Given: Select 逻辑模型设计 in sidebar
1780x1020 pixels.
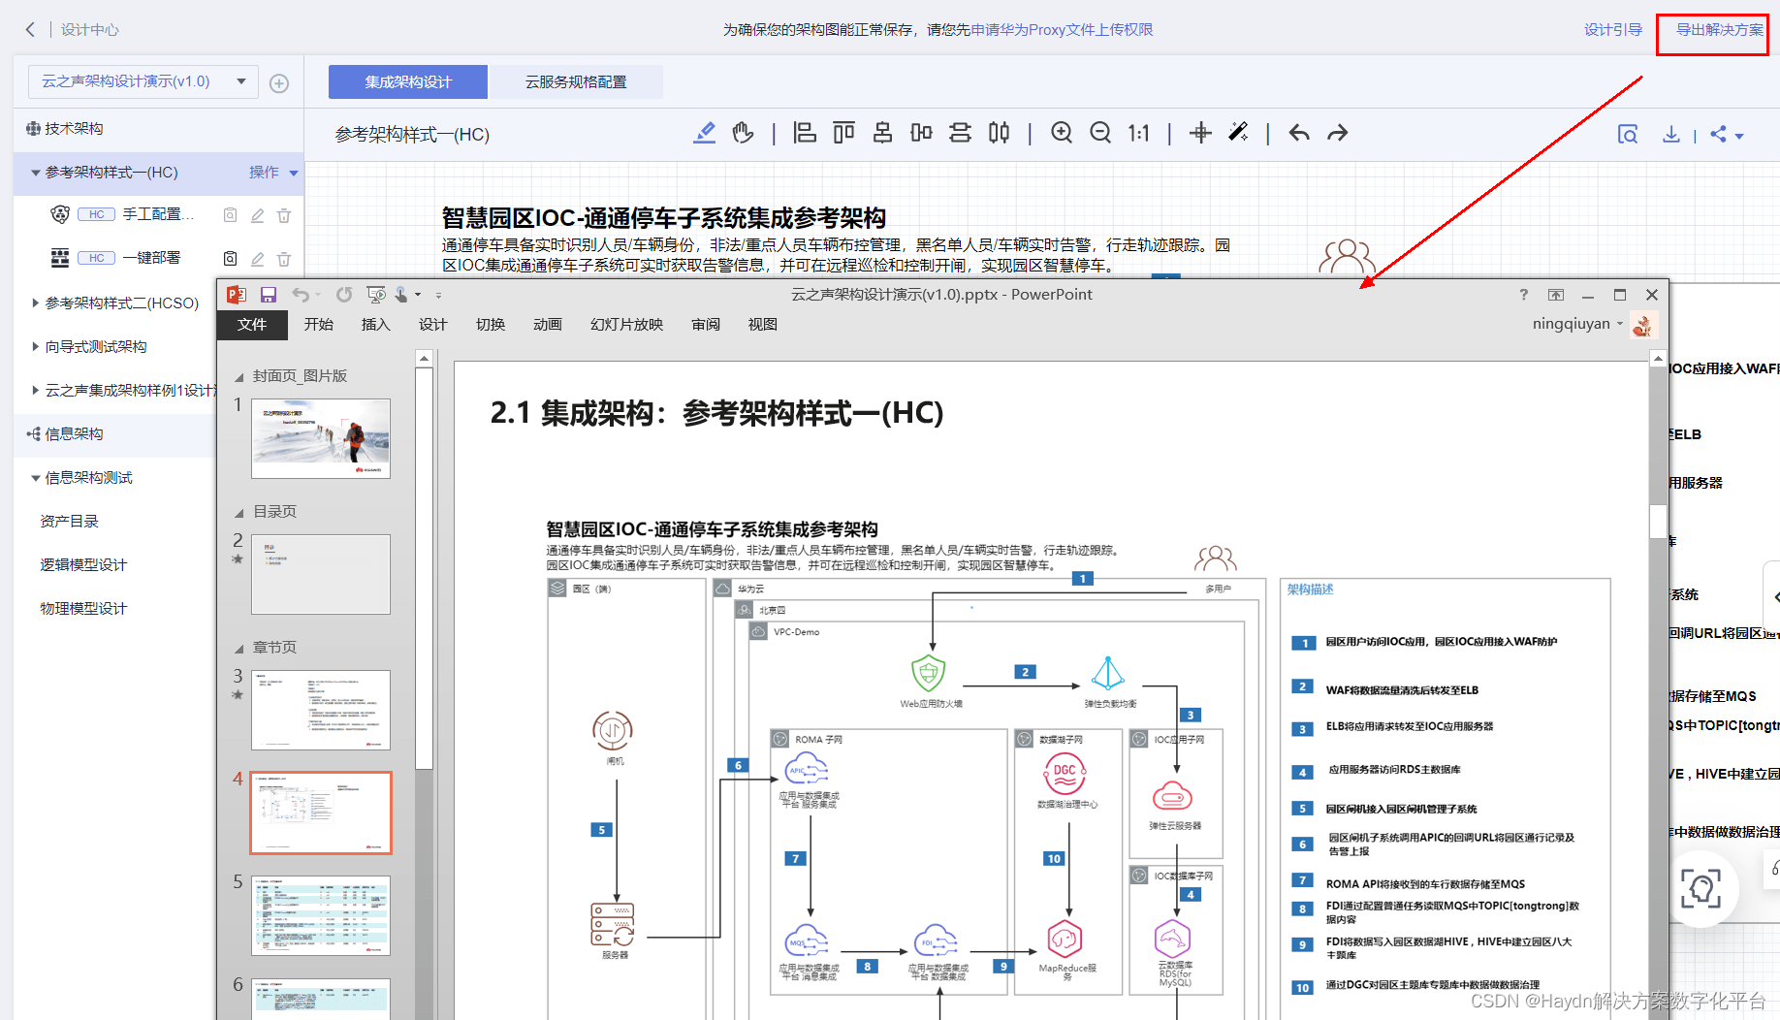Looking at the screenshot, I should point(83,565).
